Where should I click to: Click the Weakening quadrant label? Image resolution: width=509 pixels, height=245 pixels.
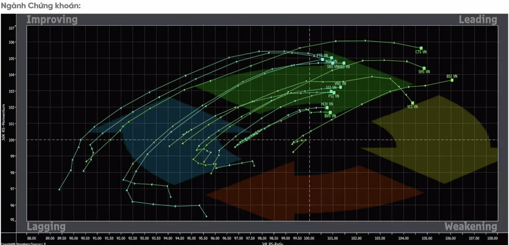(471, 227)
